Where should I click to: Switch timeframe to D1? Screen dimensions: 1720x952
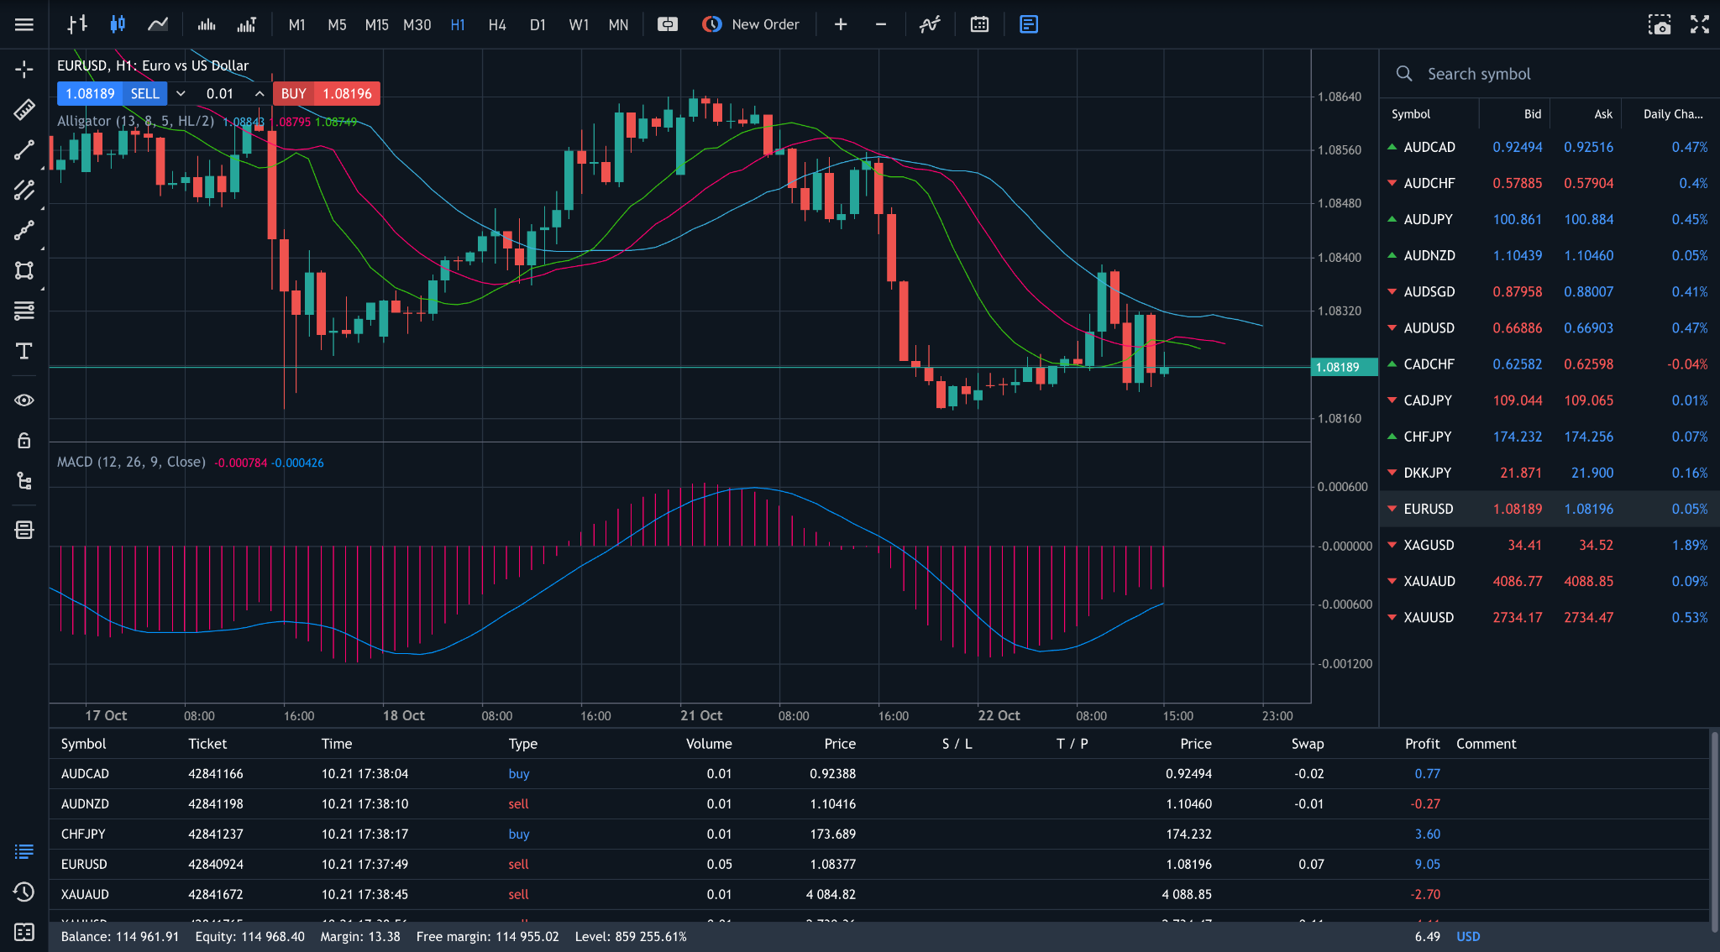click(537, 24)
